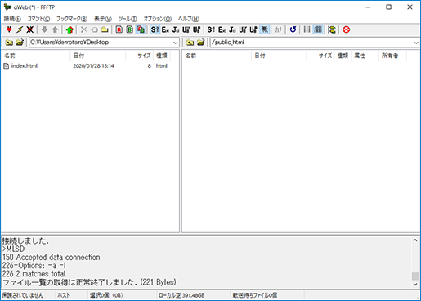Open the remote change-folder dialog icon
Screen dimensions: 421x301
[201, 43]
